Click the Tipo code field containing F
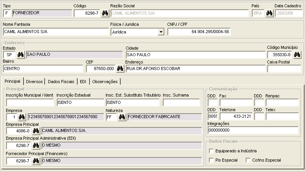 [7, 13]
